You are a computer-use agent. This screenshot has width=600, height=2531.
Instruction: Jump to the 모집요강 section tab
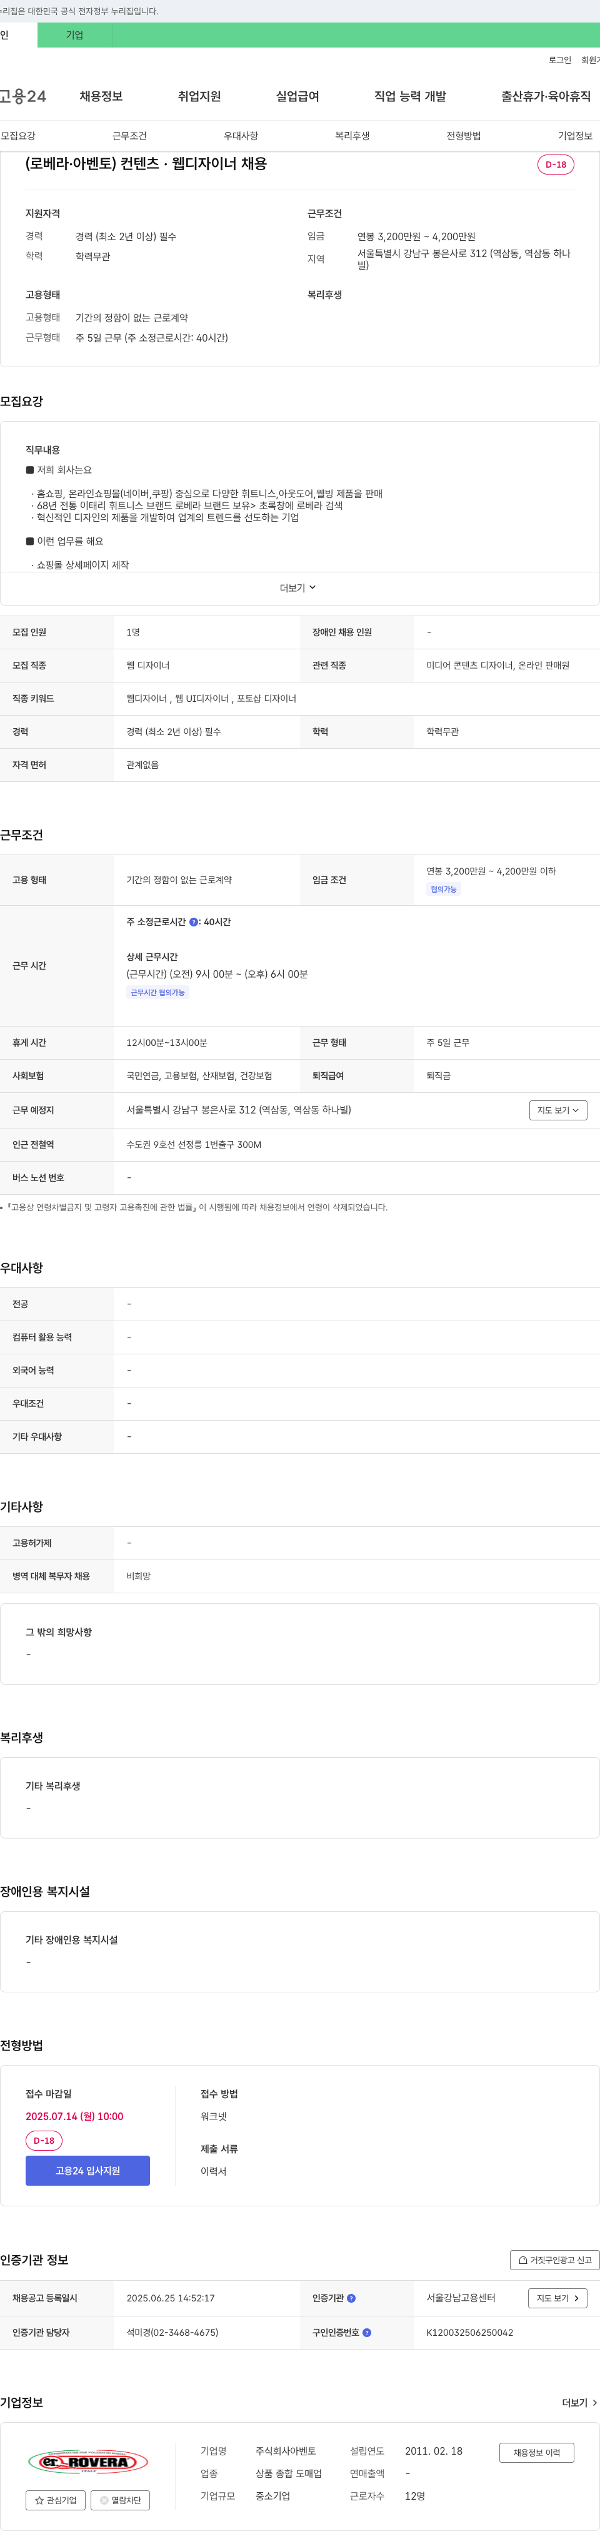tap(17, 136)
